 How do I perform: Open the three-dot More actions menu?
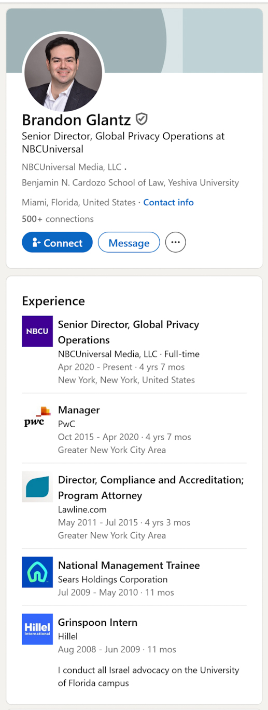[175, 242]
